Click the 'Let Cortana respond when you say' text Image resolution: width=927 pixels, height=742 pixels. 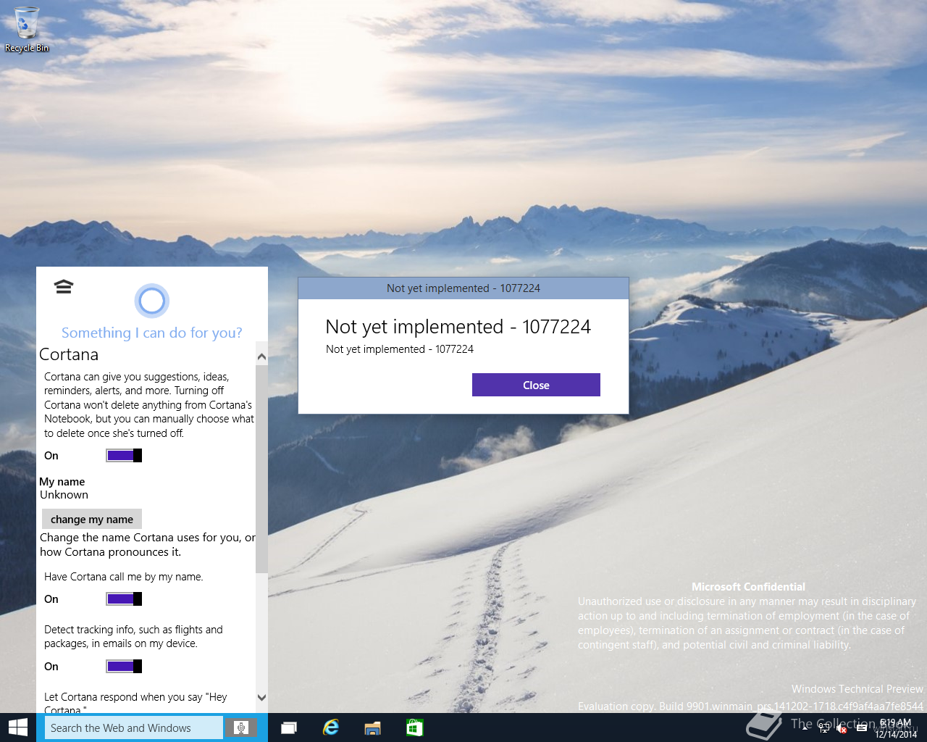tap(135, 703)
